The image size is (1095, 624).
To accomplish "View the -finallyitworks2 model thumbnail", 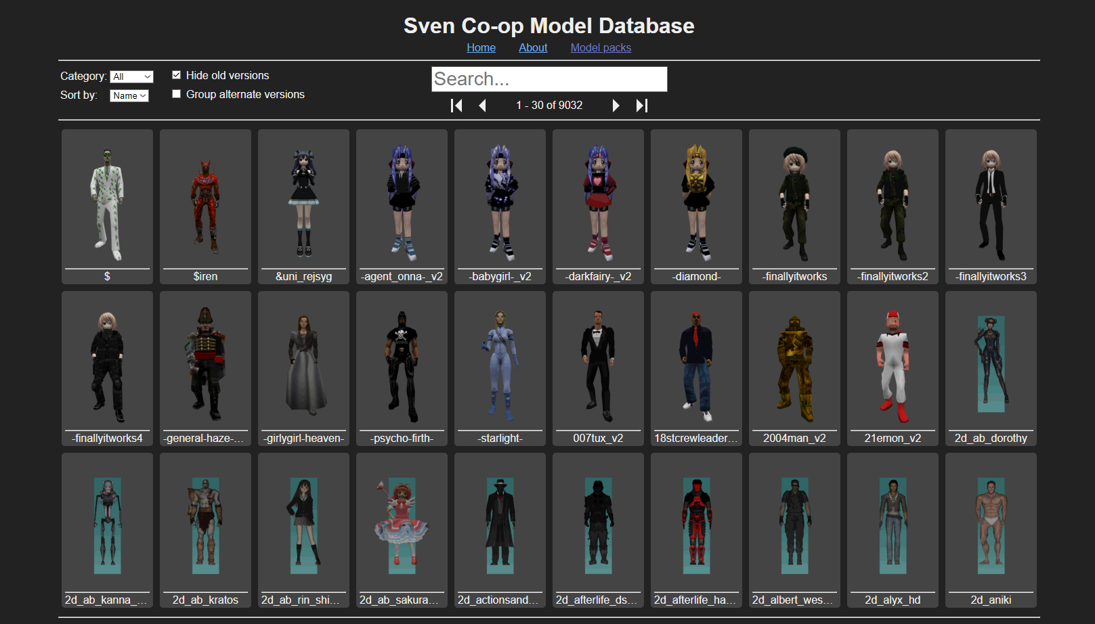I will 893,207.
